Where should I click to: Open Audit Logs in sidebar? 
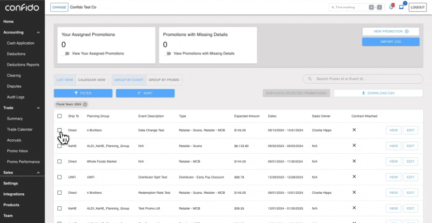pyautogui.click(x=16, y=97)
